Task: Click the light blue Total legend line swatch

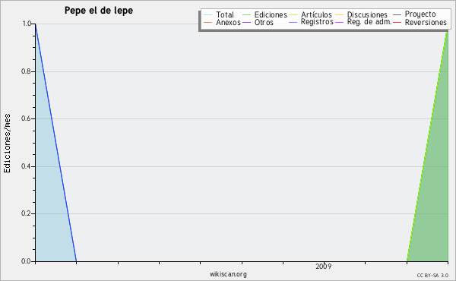Action: pos(208,15)
